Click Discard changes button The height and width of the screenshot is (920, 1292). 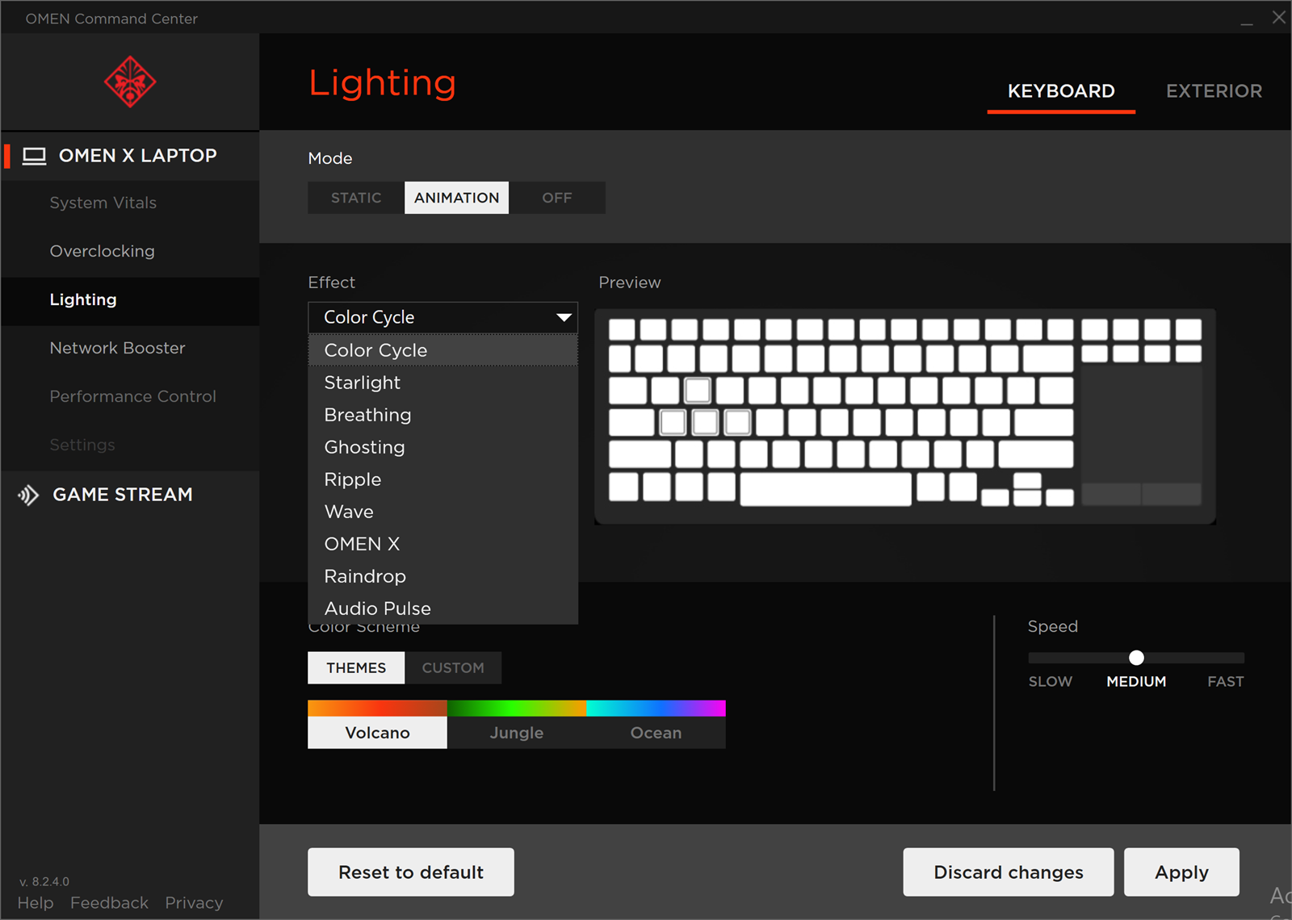1009,872
